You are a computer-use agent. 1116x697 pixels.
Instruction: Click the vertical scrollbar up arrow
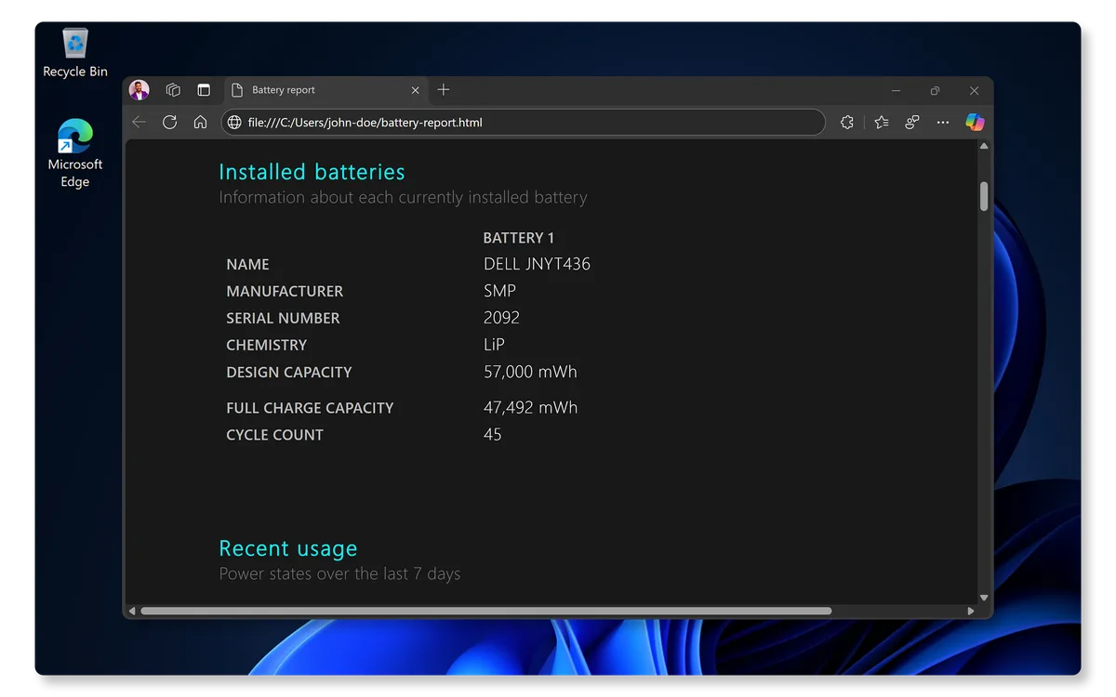(x=984, y=146)
